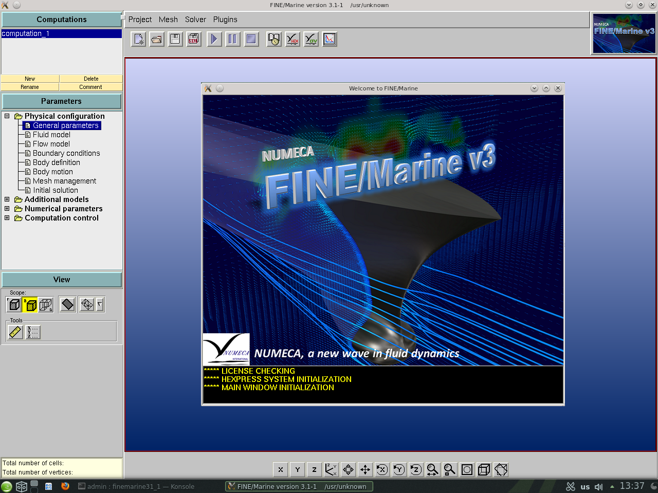Set scope to block (B yellow cube)

pyautogui.click(x=30, y=304)
